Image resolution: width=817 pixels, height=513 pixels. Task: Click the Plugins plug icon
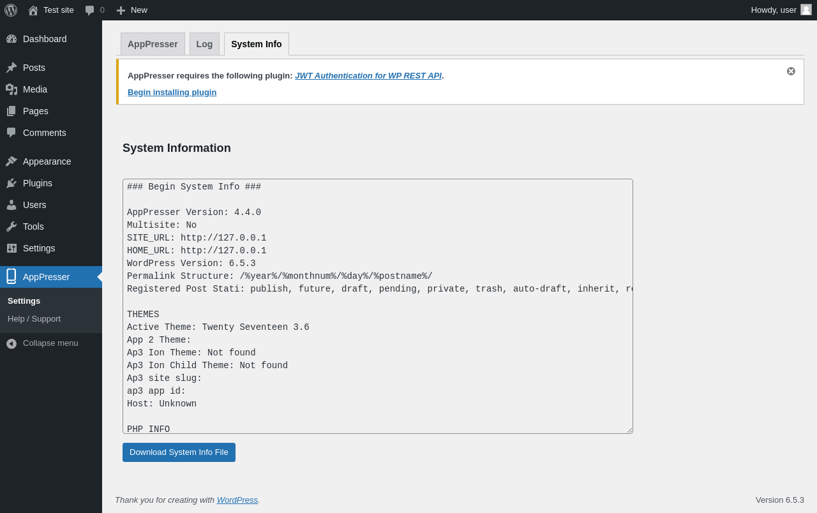[x=11, y=183]
